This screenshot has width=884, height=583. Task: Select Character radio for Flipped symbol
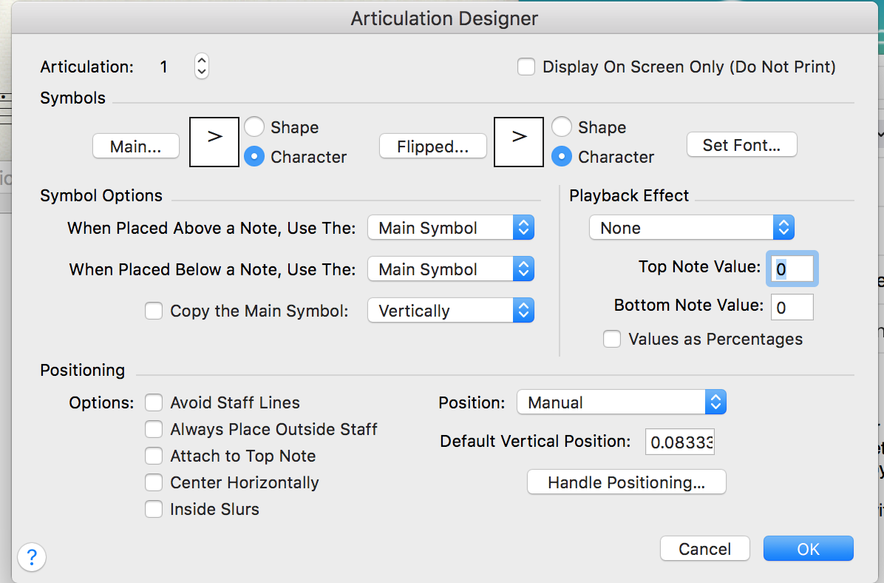click(x=562, y=157)
